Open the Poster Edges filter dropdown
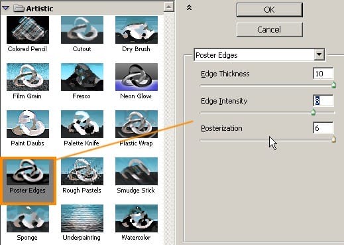344x245 pixels. (319, 54)
